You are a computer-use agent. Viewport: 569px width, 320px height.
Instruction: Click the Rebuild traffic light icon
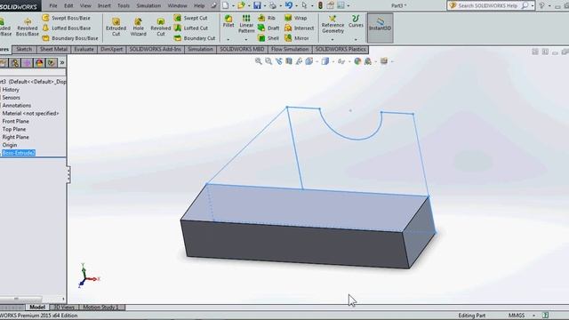click(320, 5)
